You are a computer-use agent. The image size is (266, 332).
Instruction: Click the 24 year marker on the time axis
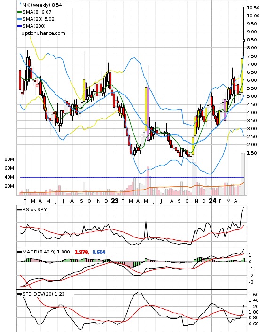pyautogui.click(x=212, y=201)
